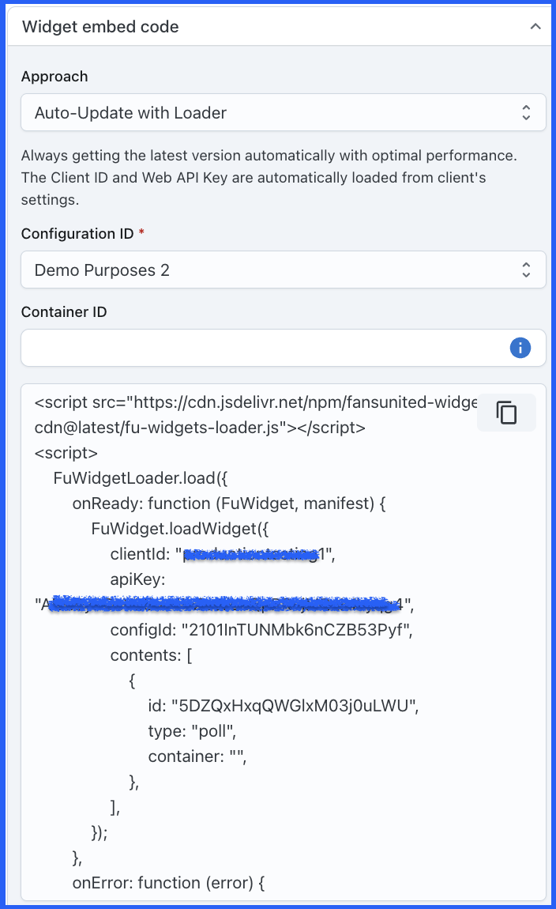Copy the embed code with the copy icon
556x909 pixels.
point(506,413)
